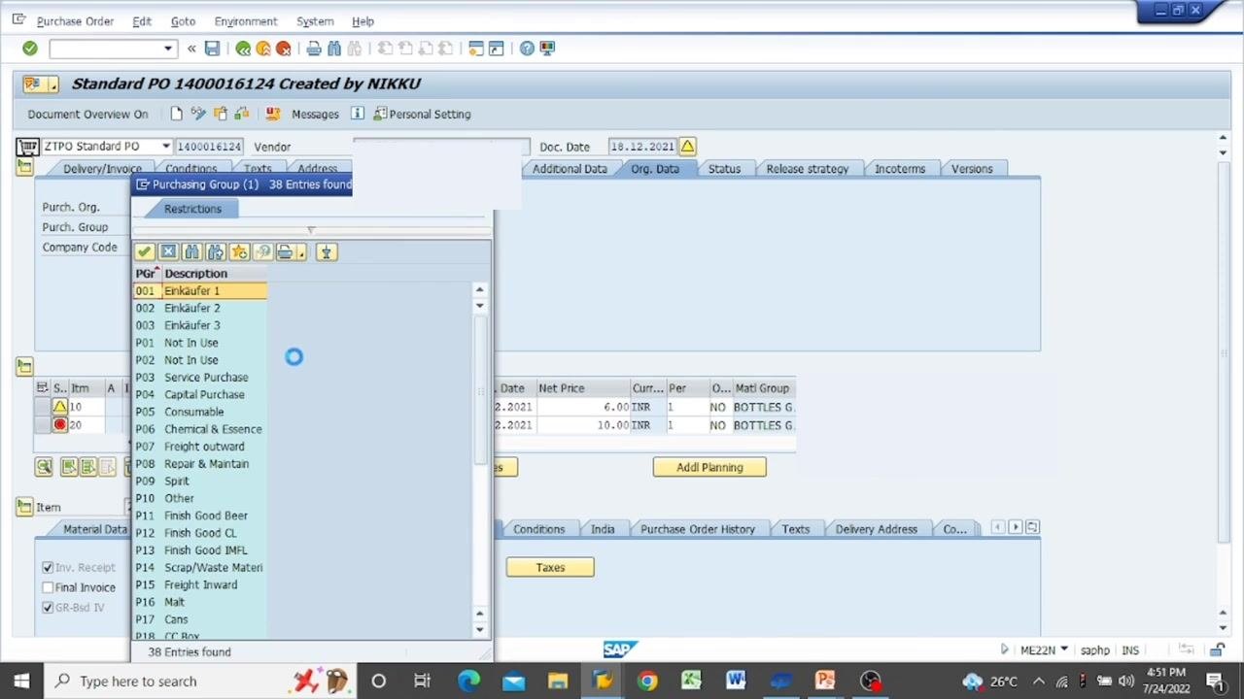This screenshot has width=1244, height=699.
Task: Open the Purchase Order menu
Action: (x=75, y=21)
